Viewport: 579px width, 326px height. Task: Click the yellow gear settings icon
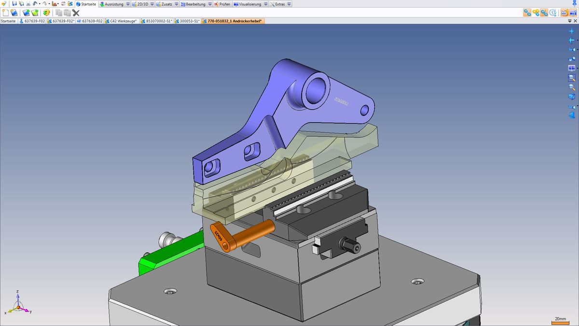(x=46, y=13)
